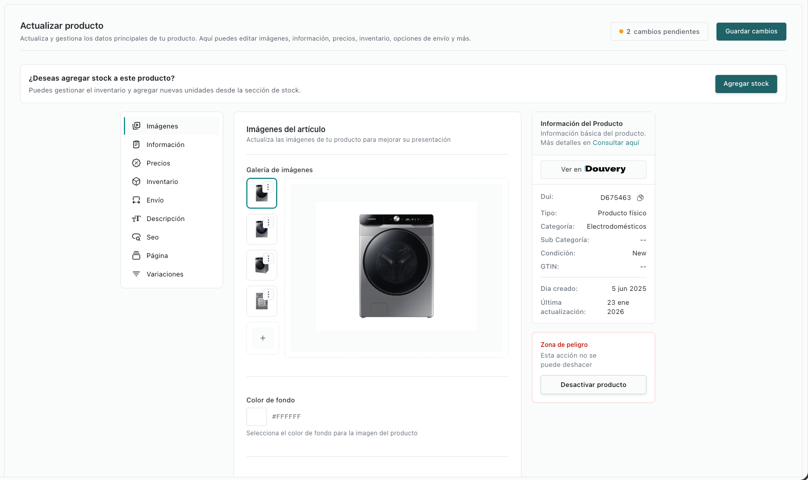
Task: Click the Imágenes sidebar icon
Action: [136, 126]
